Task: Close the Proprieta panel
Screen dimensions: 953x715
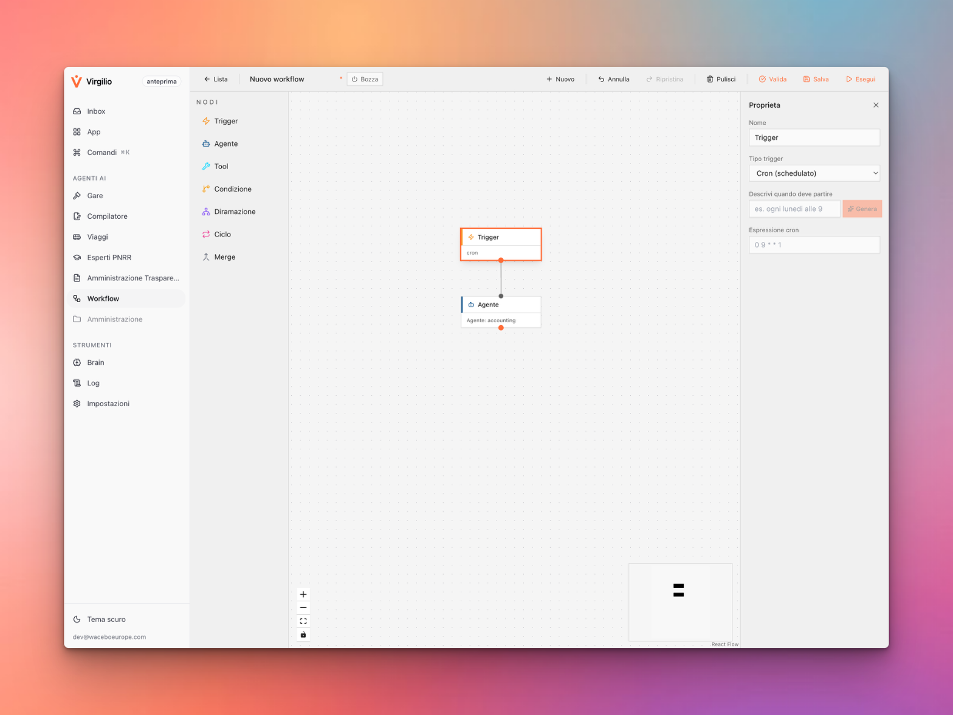Action: (876, 105)
